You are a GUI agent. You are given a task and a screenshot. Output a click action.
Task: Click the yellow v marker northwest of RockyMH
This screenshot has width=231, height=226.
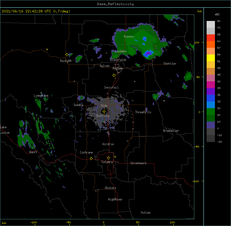pos(47,49)
